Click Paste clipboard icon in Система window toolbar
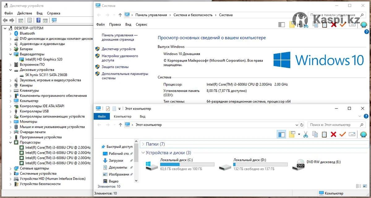Image resolution: width=371 pixels, height=198 pixels. click(x=324, y=24)
